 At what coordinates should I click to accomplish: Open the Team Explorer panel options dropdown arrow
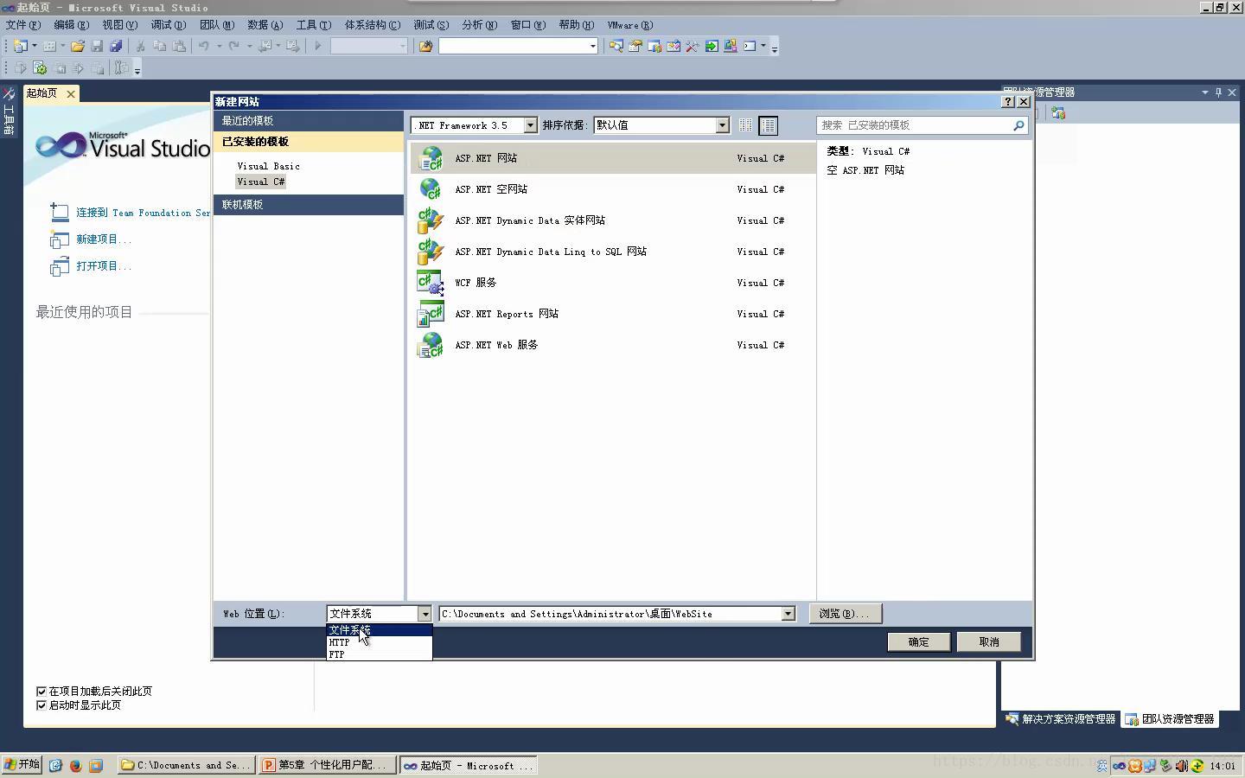[1204, 92]
